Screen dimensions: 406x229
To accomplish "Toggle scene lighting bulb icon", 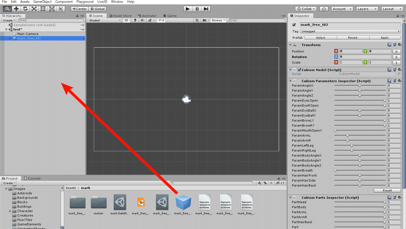I will tap(135, 20).
